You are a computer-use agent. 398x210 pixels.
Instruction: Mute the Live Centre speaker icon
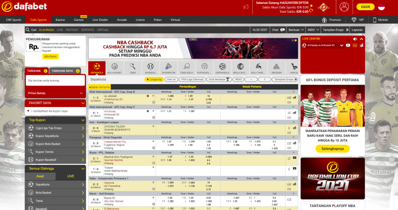(x=355, y=39)
